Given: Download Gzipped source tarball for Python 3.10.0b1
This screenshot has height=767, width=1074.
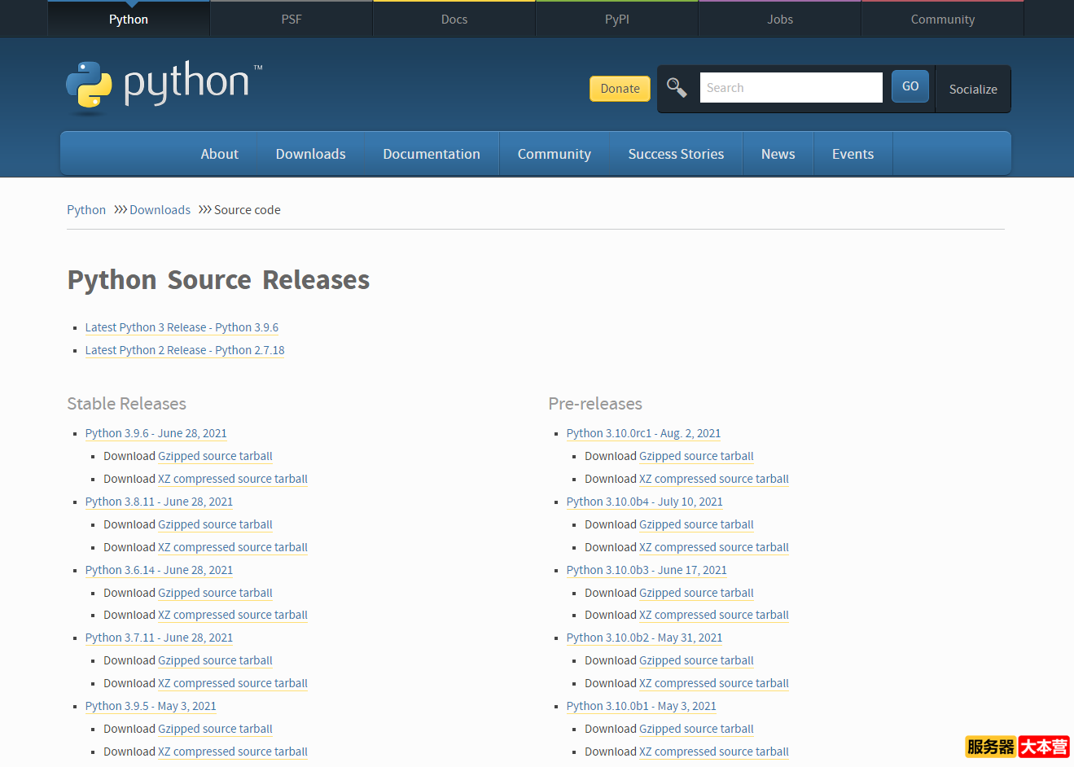Looking at the screenshot, I should point(696,729).
